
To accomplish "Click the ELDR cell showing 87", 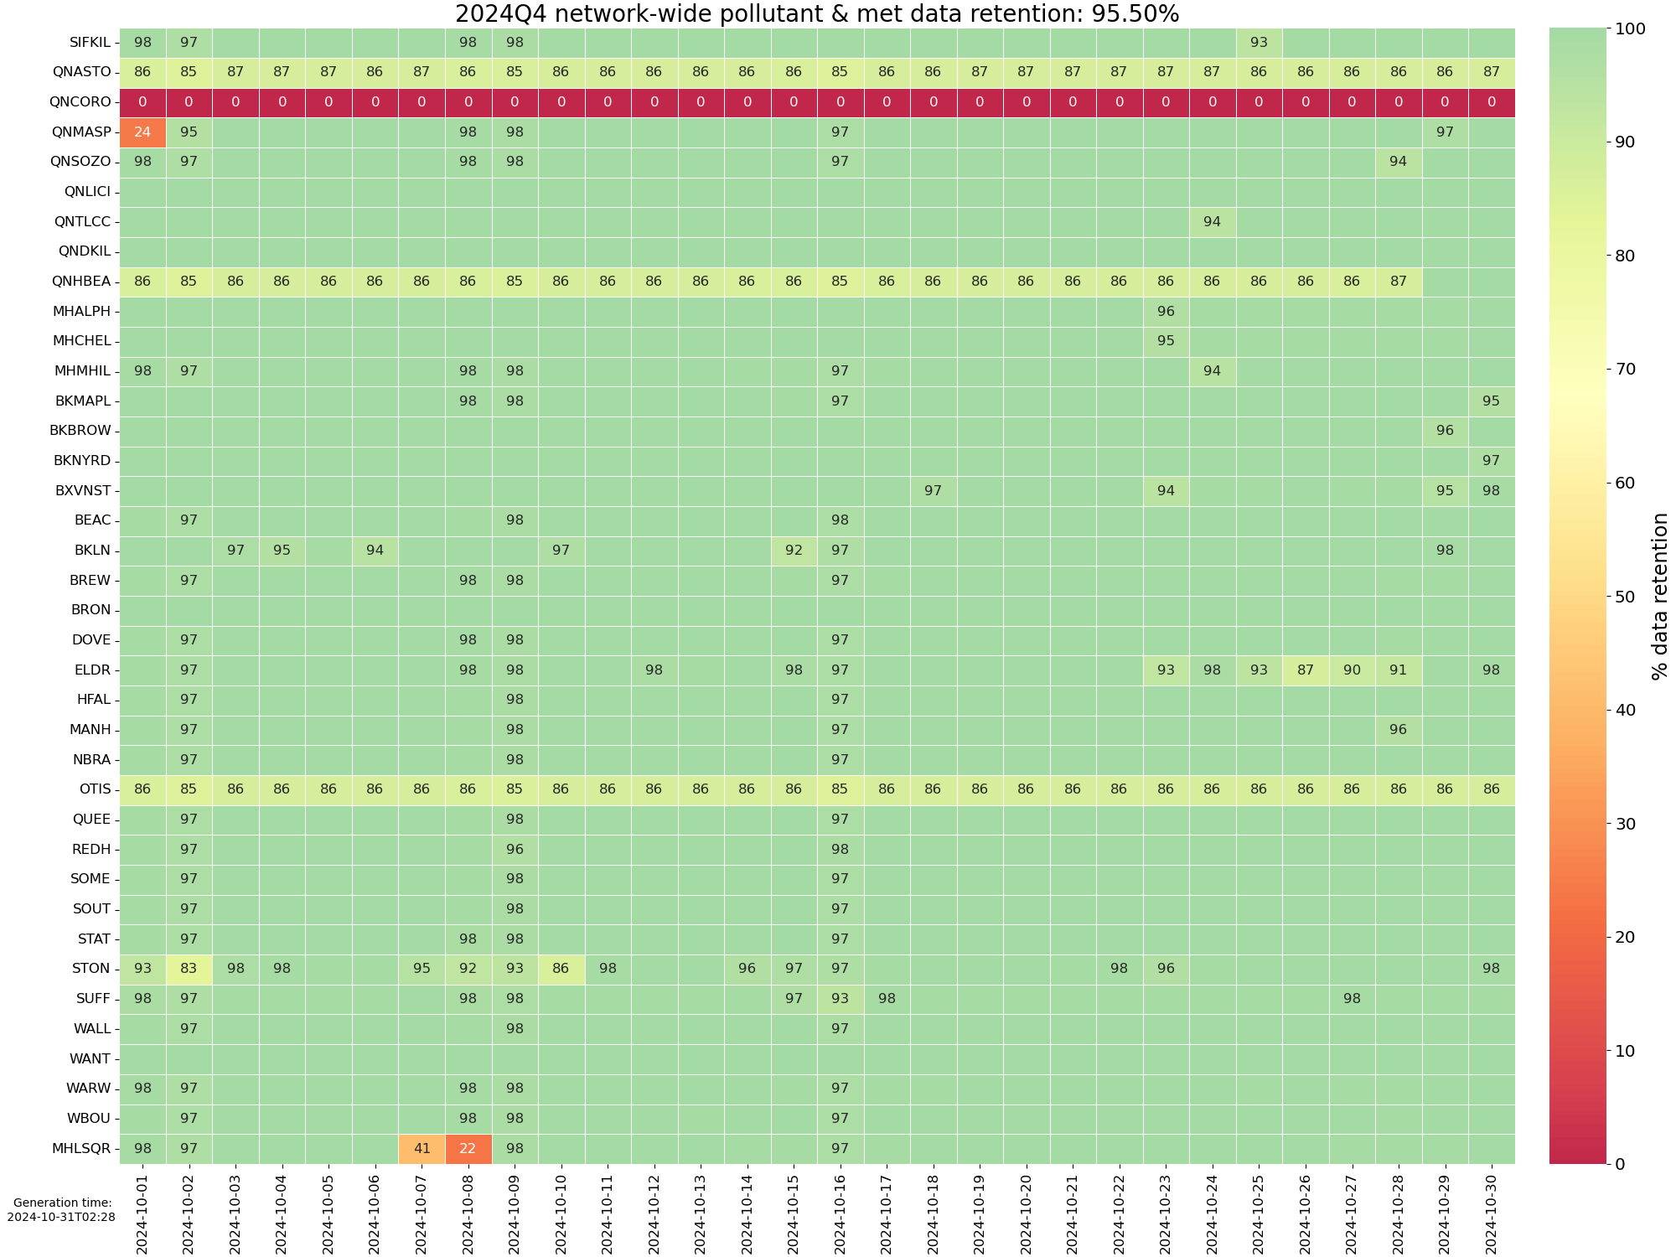I will (x=1305, y=670).
